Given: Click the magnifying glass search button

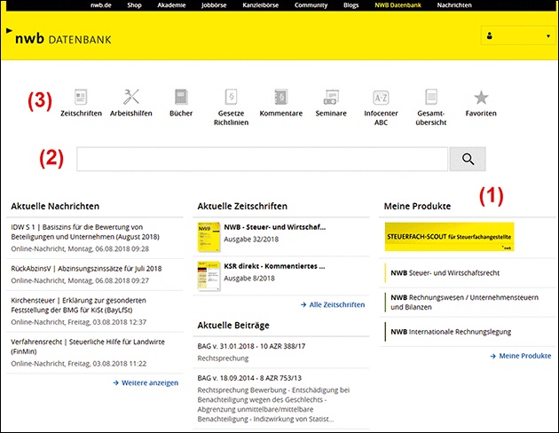Looking at the screenshot, I should pos(468,160).
